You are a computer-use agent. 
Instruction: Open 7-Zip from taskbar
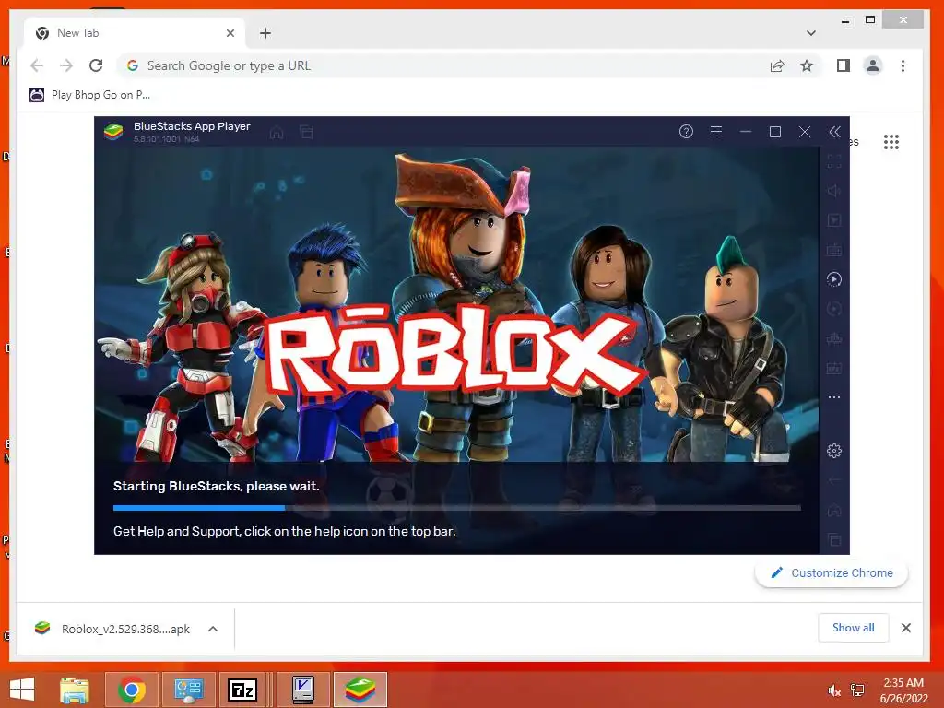pyautogui.click(x=243, y=690)
